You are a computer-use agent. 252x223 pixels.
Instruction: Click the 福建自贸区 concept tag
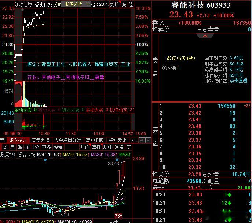tap(106, 64)
